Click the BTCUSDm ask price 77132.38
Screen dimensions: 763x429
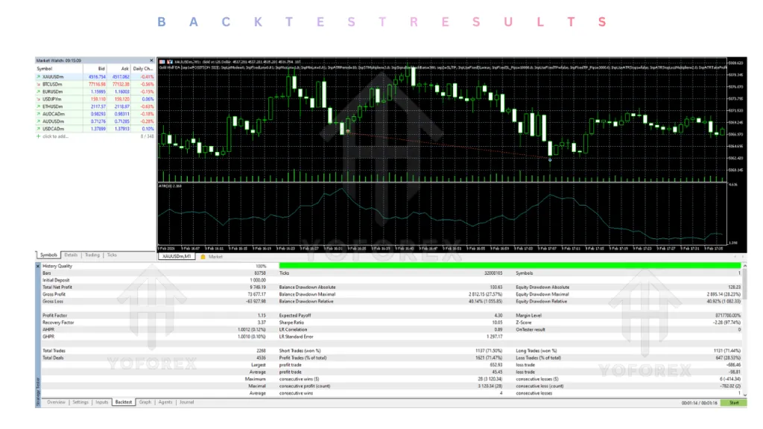[x=121, y=84]
